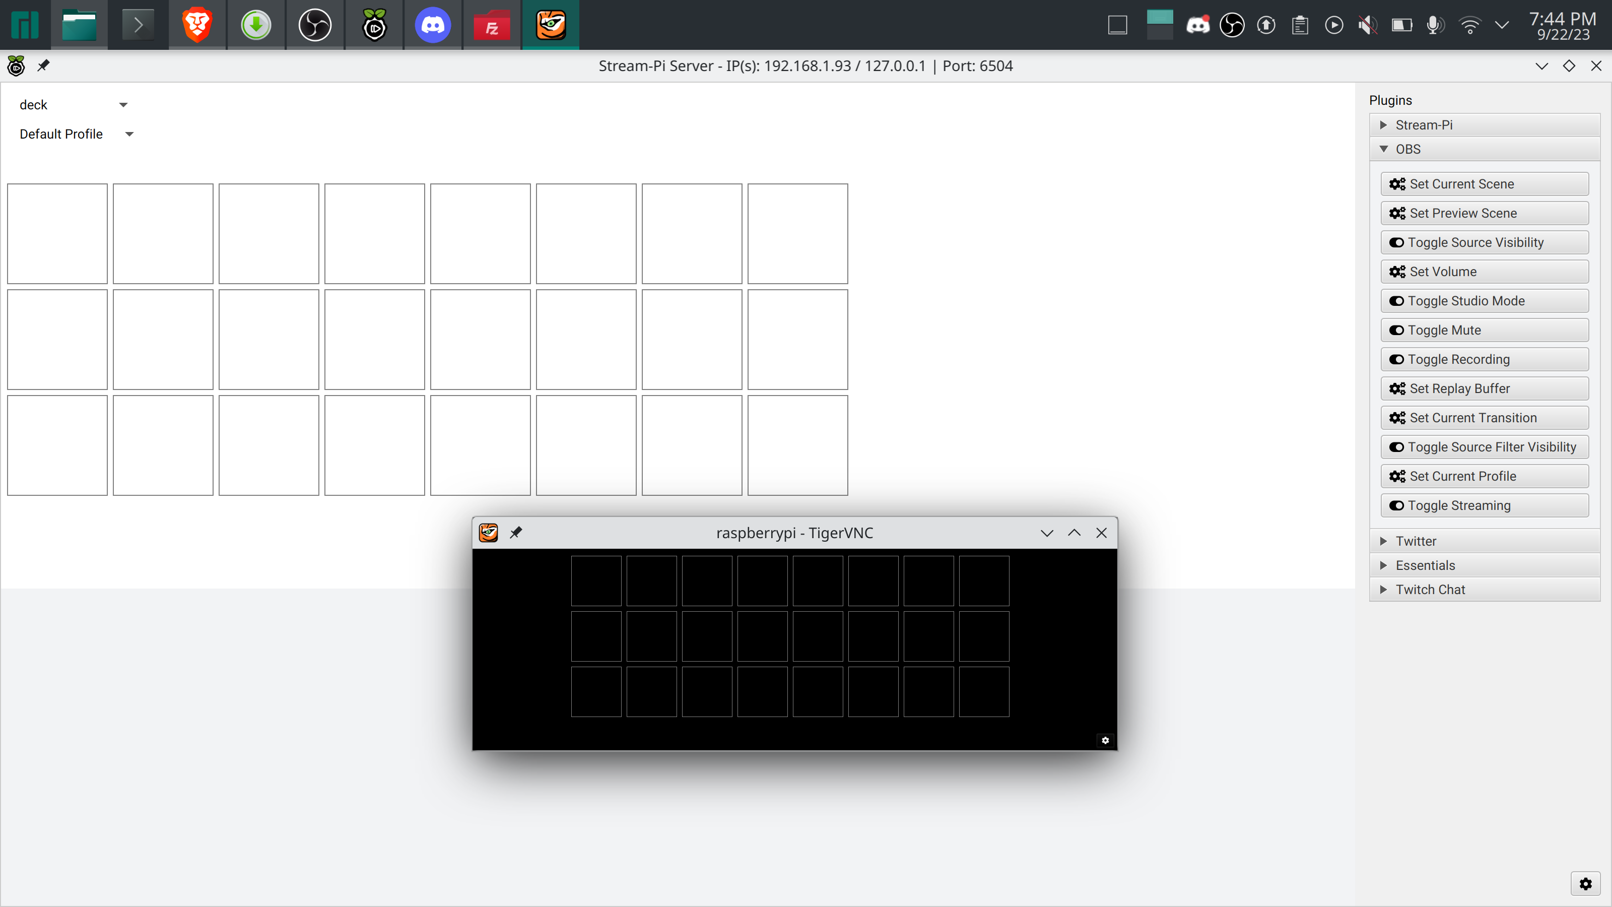Open system updates tray icon
The image size is (1612, 907).
(x=1266, y=25)
